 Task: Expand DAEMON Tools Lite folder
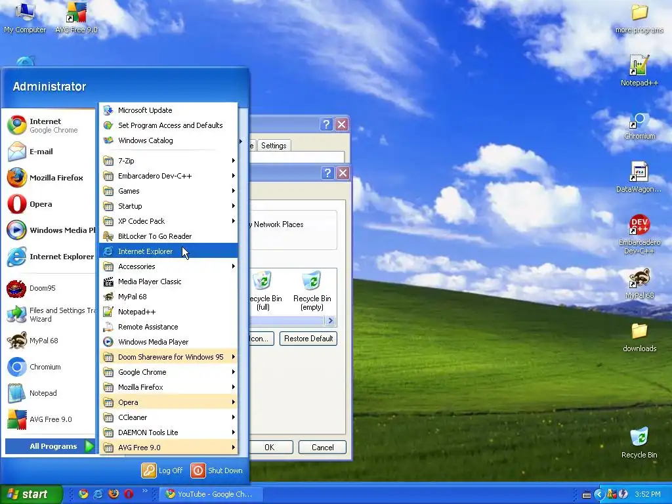(169, 432)
